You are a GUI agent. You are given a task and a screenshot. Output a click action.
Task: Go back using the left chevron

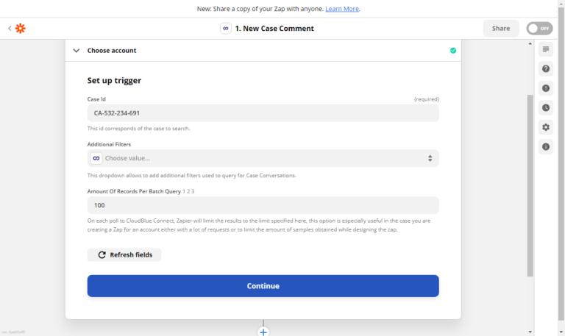pyautogui.click(x=10, y=28)
